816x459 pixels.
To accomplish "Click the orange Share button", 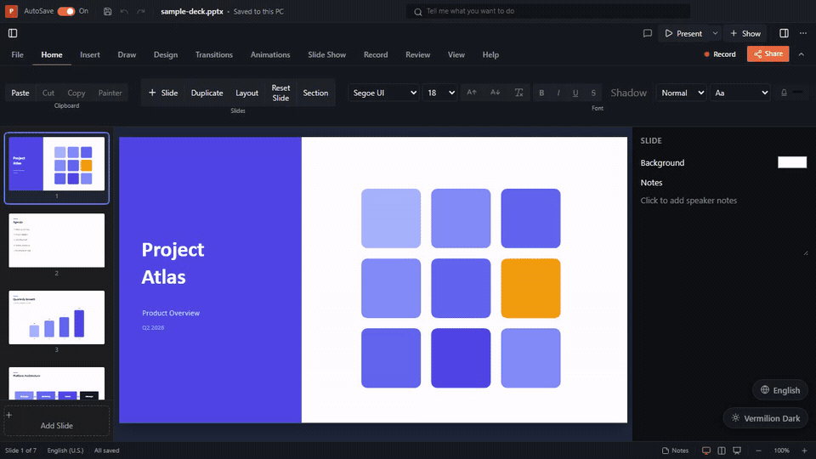I will tap(768, 54).
